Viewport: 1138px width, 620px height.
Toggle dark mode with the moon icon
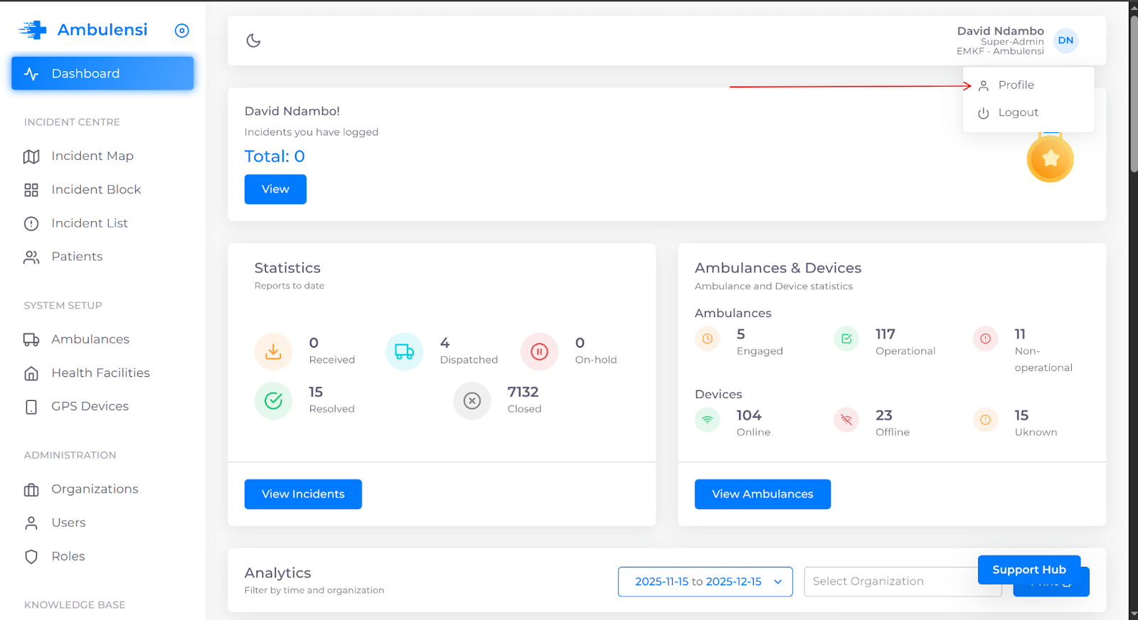tap(253, 41)
